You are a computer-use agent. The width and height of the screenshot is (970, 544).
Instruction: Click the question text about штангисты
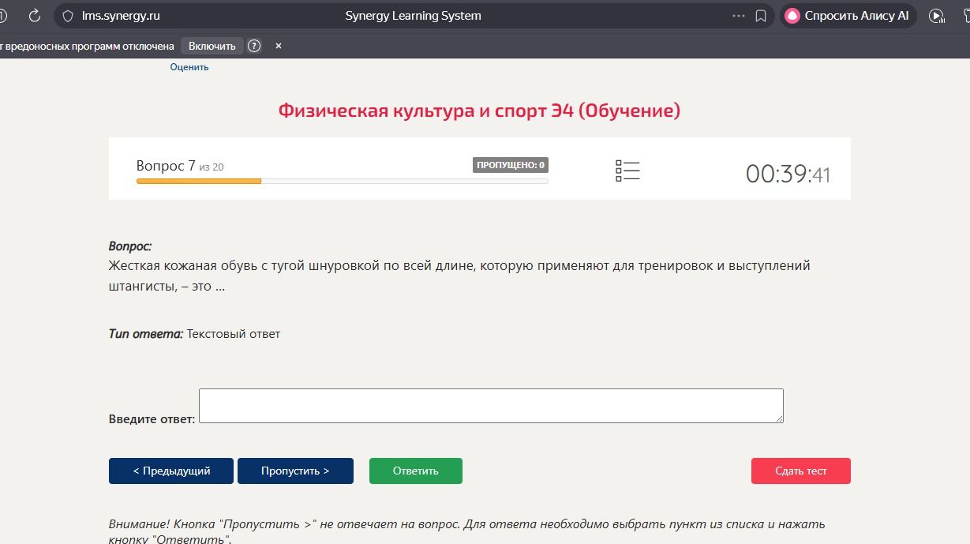click(x=459, y=276)
